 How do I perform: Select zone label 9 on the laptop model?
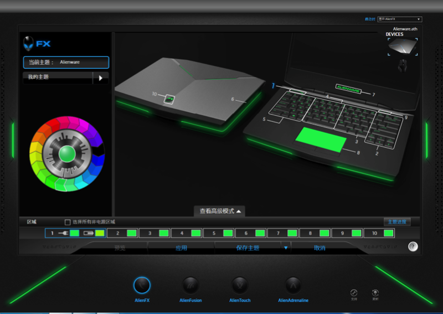pos(406,117)
